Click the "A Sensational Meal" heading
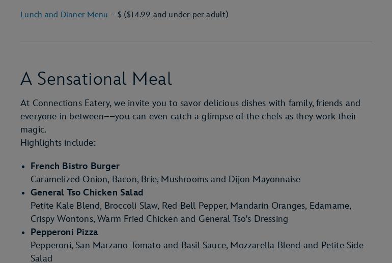This screenshot has width=392, height=263. click(x=96, y=79)
